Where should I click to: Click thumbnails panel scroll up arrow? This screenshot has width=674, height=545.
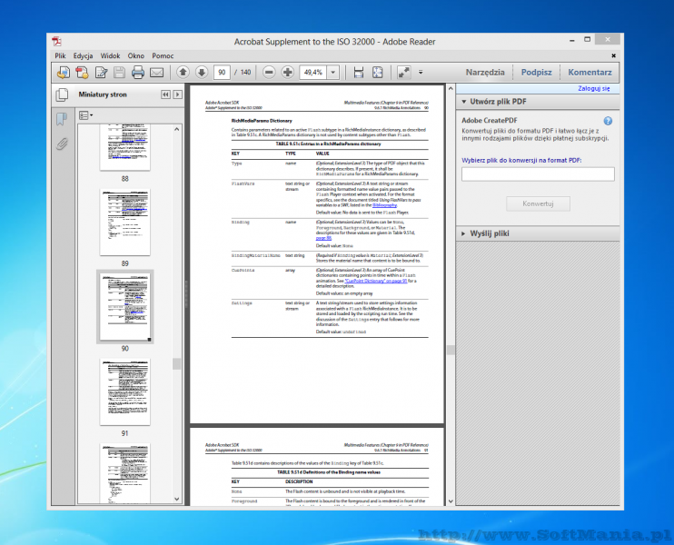(x=176, y=129)
